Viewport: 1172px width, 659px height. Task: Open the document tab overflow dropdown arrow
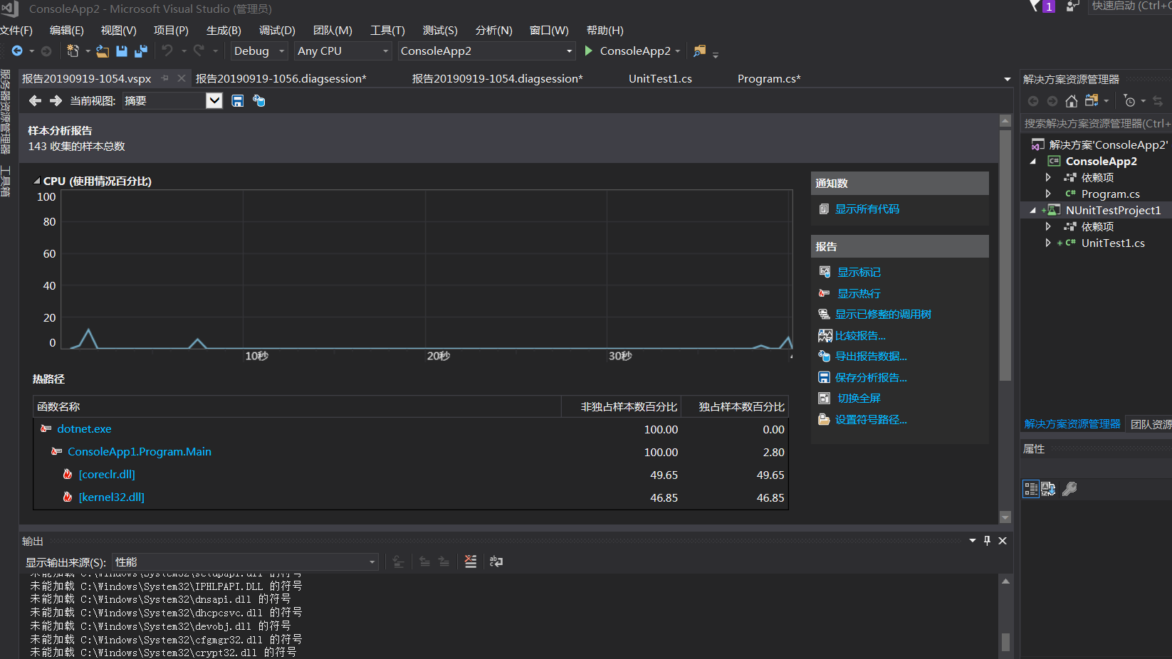(1007, 79)
